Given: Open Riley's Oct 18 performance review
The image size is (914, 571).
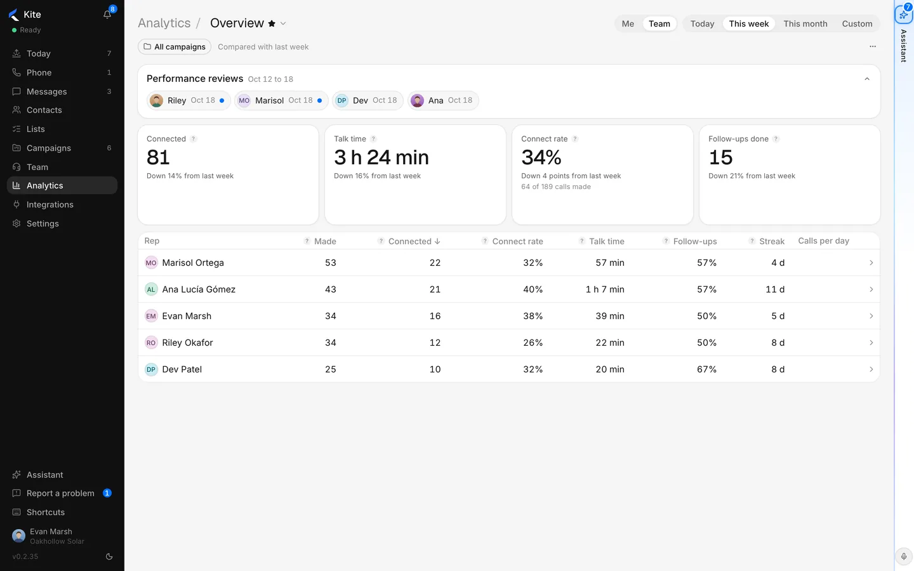Looking at the screenshot, I should coord(189,100).
